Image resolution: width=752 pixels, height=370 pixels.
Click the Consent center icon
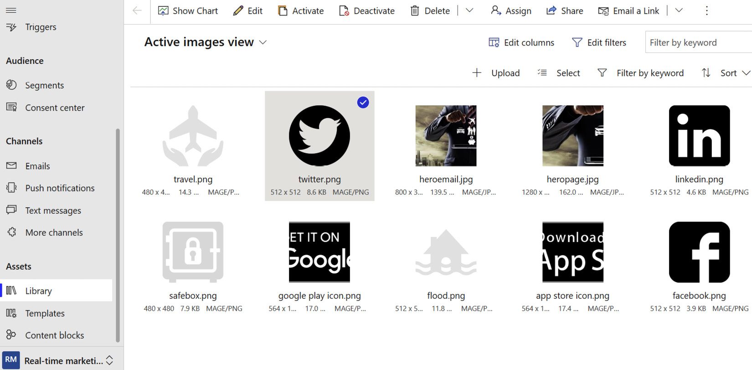coord(11,107)
